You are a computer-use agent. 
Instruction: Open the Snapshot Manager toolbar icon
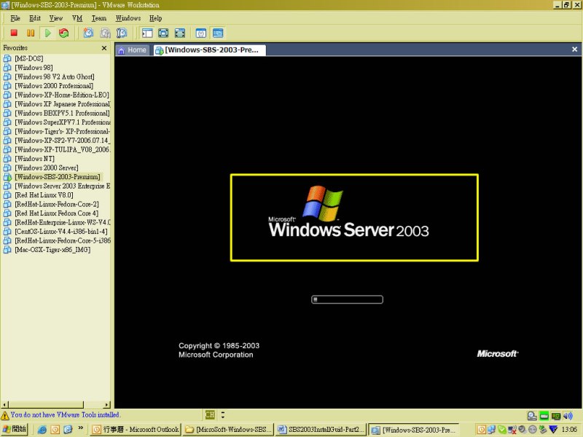click(122, 33)
